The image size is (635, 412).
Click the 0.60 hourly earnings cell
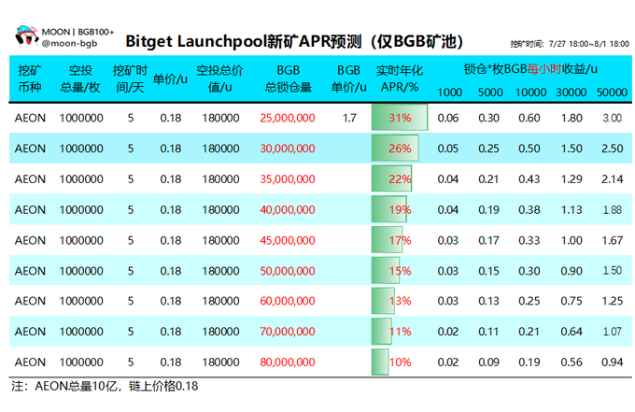[529, 118]
